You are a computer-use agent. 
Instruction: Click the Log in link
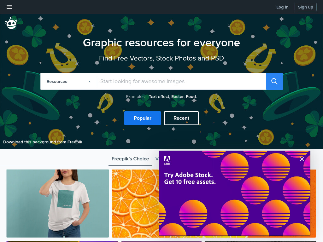(x=282, y=7)
